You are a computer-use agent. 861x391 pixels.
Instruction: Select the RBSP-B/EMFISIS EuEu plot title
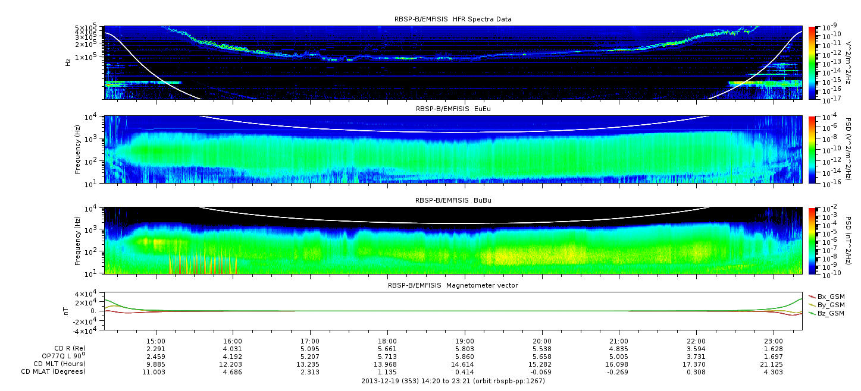click(453, 109)
